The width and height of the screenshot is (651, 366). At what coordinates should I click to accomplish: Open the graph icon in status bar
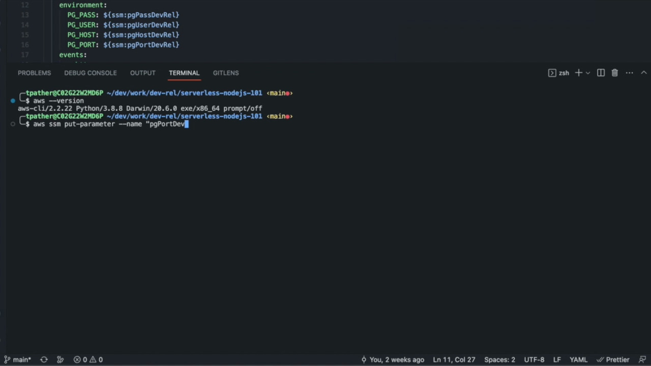(x=60, y=360)
